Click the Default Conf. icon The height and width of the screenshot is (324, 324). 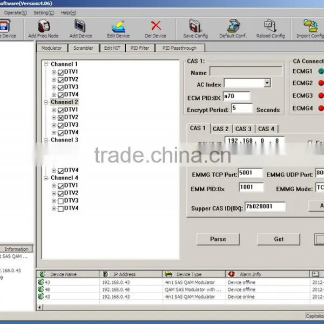[233, 25]
